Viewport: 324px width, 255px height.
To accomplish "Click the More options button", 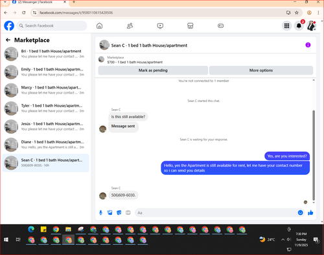I will tap(261, 70).
